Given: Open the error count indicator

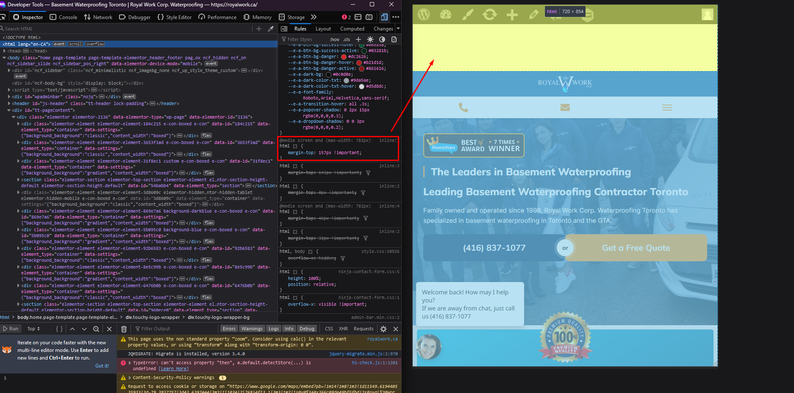Looking at the screenshot, I should point(346,17).
